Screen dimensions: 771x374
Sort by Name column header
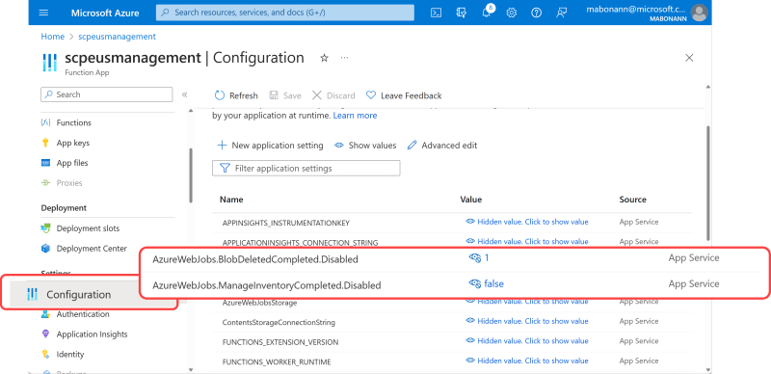(231, 200)
